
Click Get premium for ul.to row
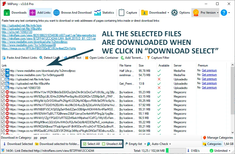tap(209, 87)
